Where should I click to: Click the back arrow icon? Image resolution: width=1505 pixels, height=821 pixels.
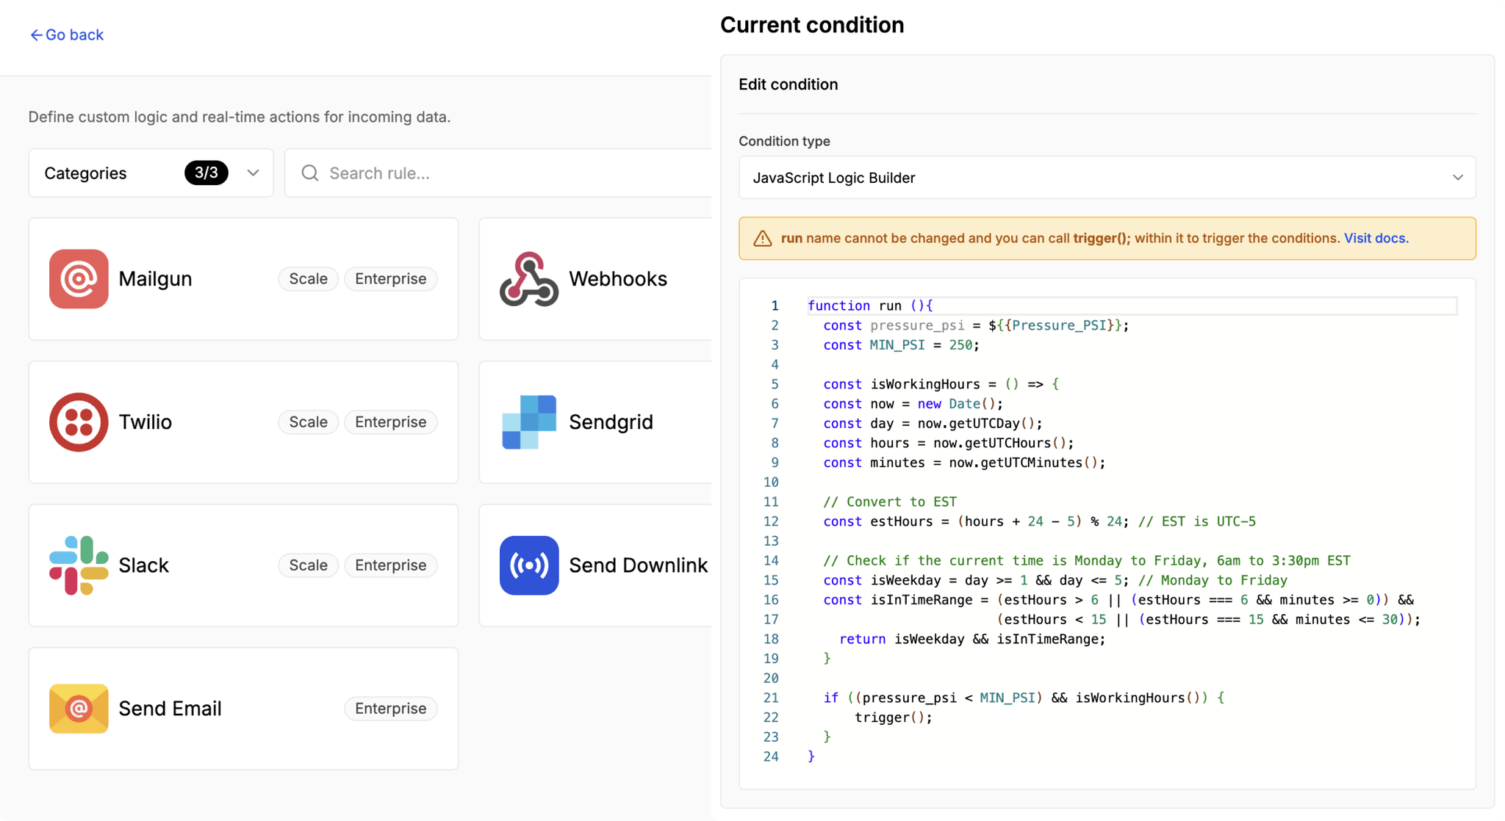pyautogui.click(x=36, y=35)
